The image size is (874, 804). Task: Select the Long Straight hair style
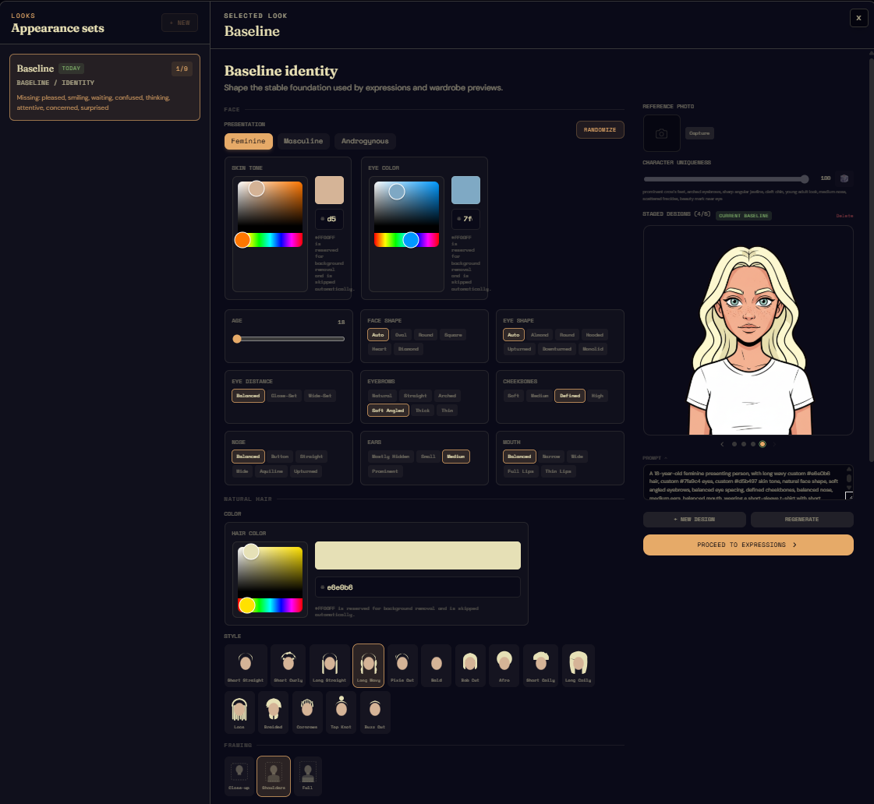coord(330,665)
